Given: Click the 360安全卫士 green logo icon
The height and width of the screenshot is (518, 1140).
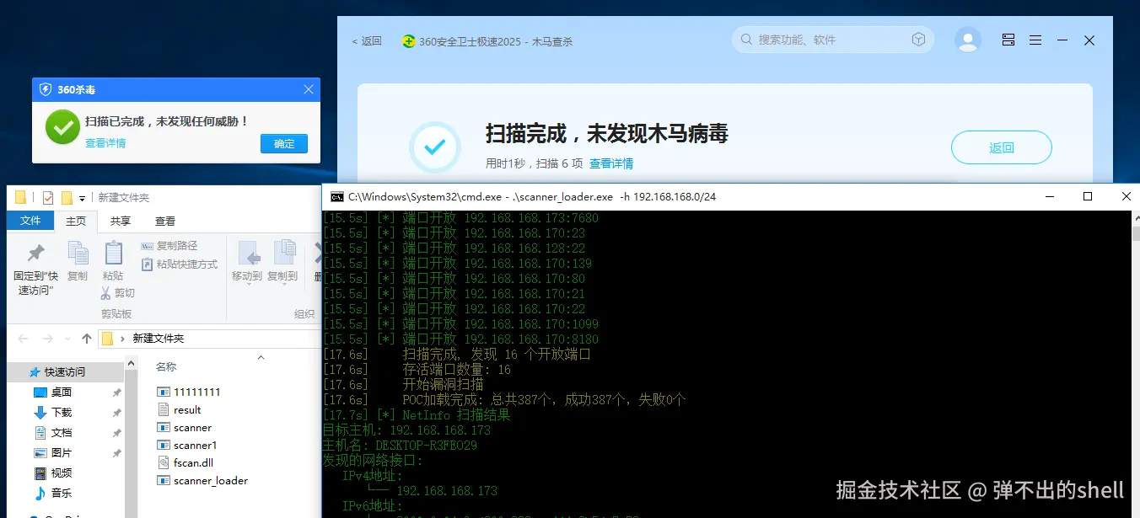Looking at the screenshot, I should click(x=409, y=40).
